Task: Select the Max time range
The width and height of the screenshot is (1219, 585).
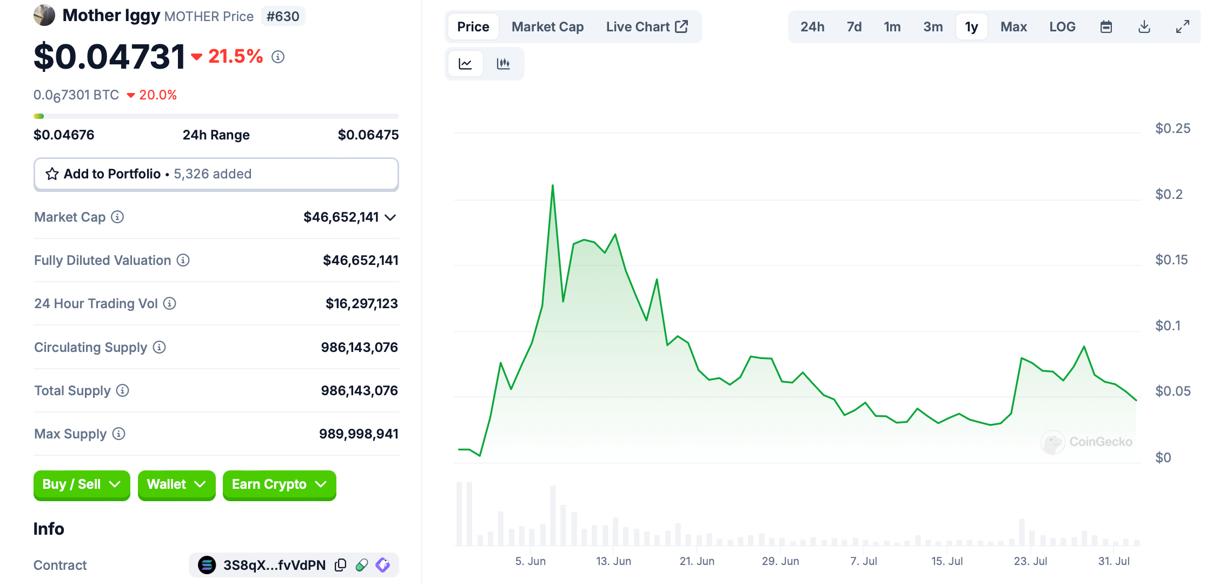Action: [1013, 26]
